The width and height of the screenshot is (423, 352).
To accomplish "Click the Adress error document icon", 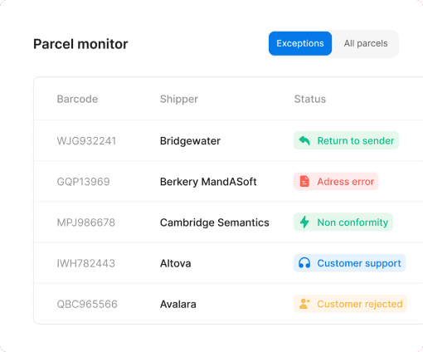I will (x=304, y=182).
